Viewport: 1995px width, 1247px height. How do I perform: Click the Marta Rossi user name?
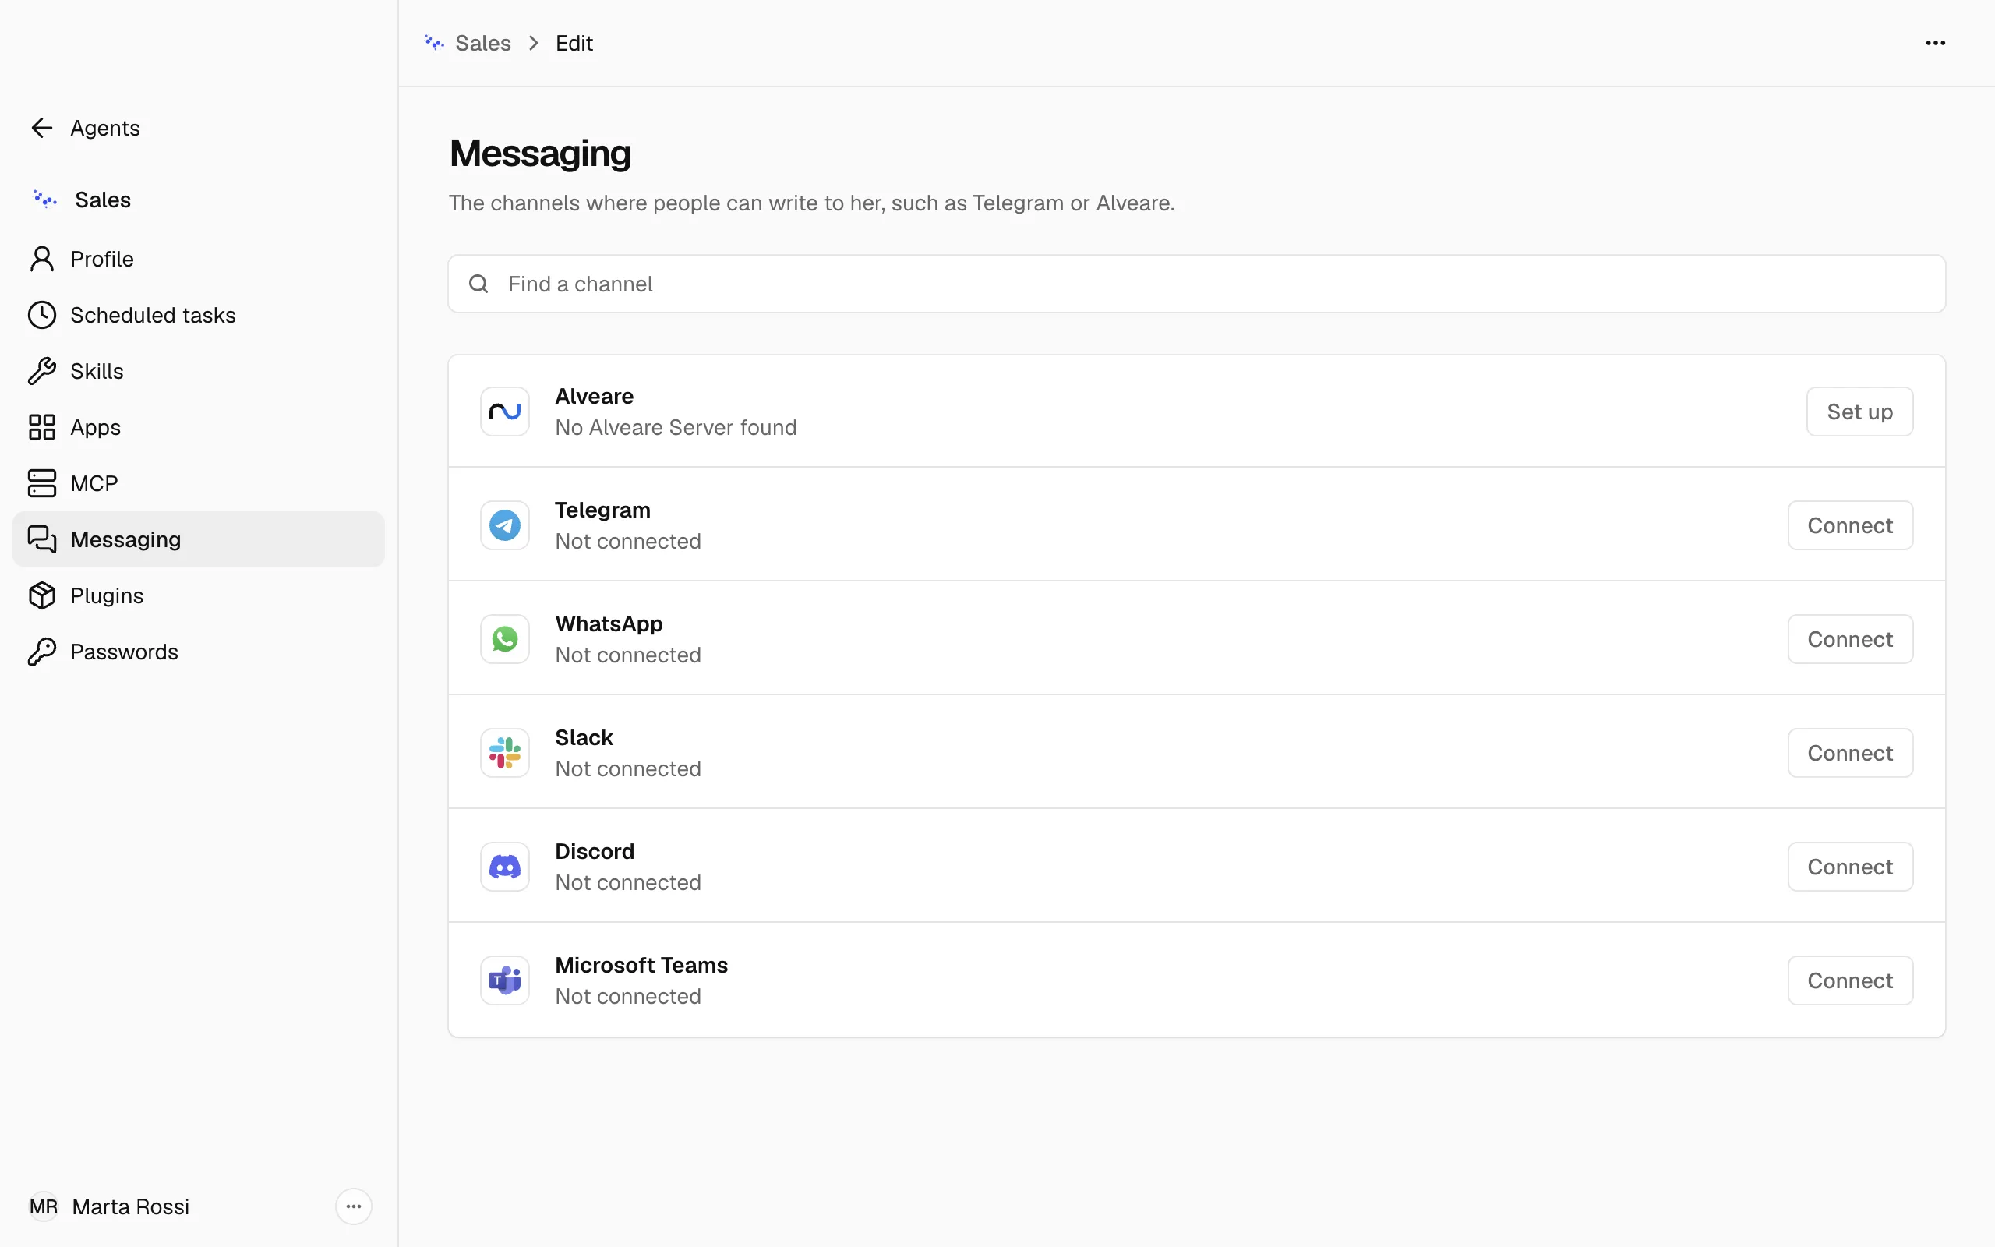click(x=130, y=1206)
